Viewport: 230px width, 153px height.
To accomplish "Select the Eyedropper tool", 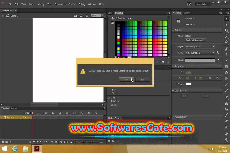I will pos(226,115).
